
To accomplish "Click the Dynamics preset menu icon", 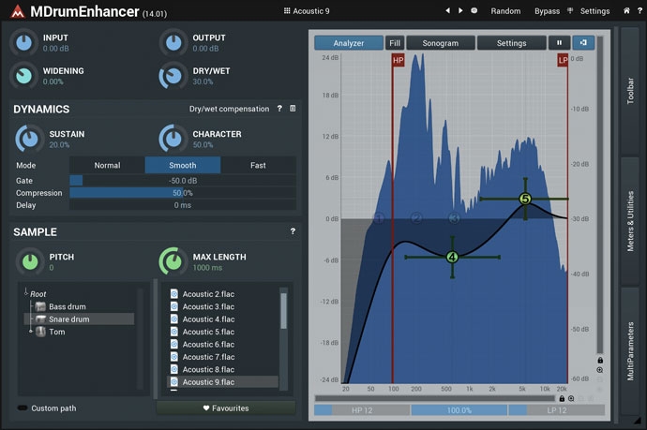I will coord(293,109).
